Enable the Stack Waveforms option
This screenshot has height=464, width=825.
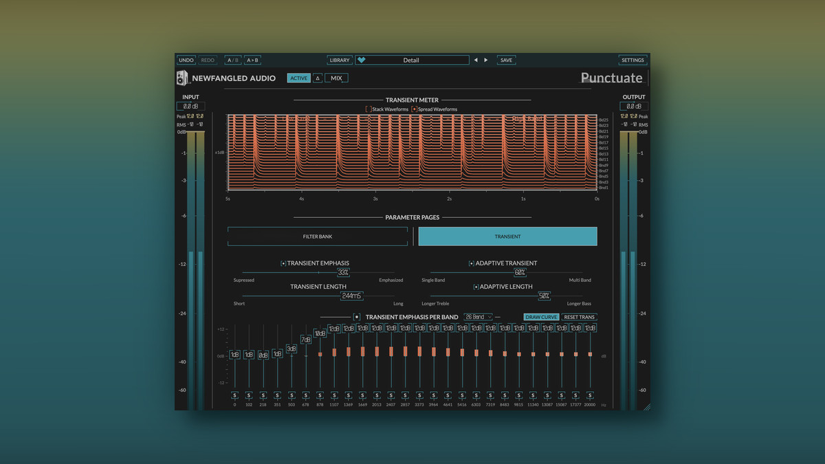368,109
